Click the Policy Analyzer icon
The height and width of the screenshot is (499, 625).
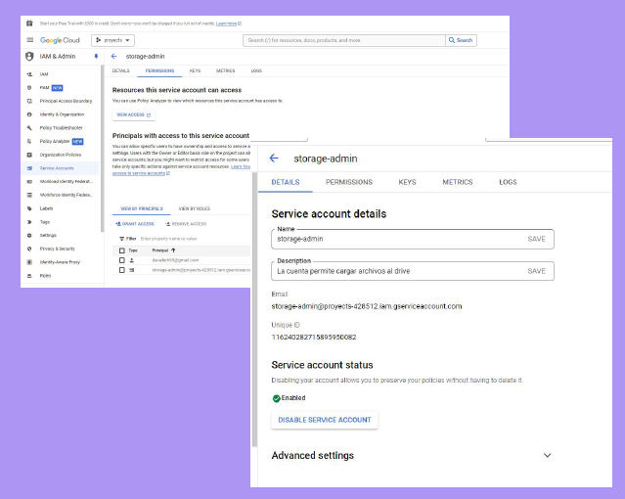pos(29,141)
